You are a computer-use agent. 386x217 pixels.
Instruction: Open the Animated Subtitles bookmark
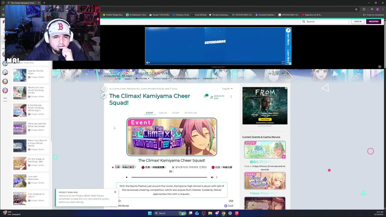[x=265, y=15]
